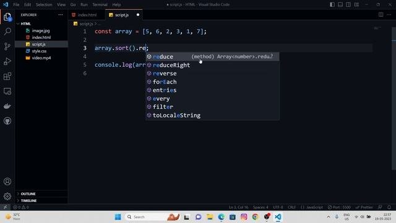The height and width of the screenshot is (223, 396).
Task: Open the Help menu
Action: tap(116, 4)
